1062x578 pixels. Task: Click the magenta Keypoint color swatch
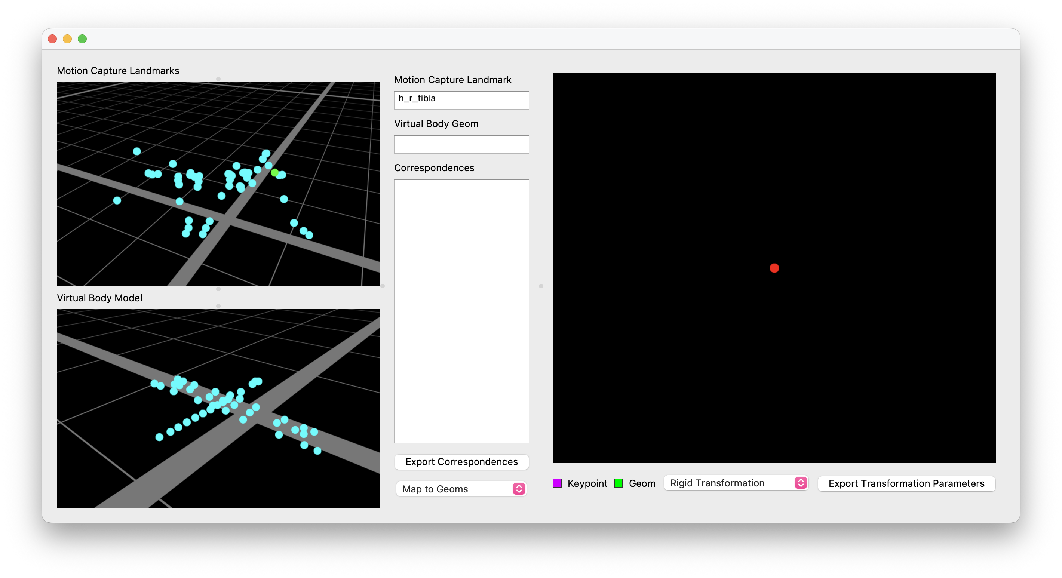tap(557, 483)
